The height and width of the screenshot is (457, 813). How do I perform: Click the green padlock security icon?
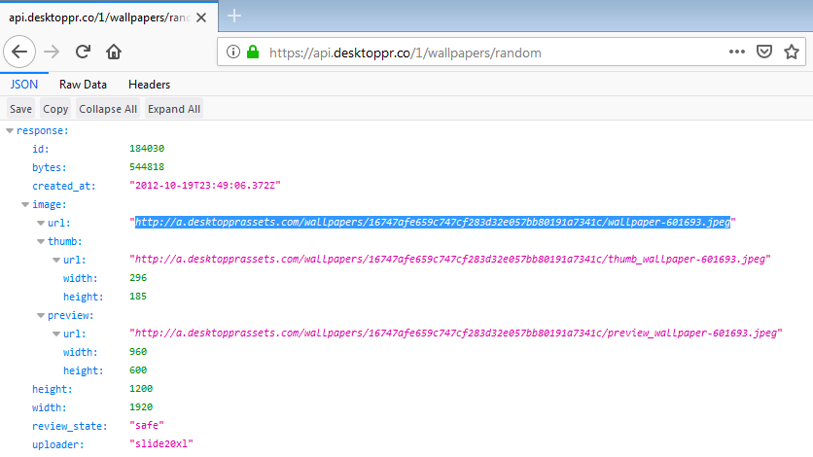253,52
